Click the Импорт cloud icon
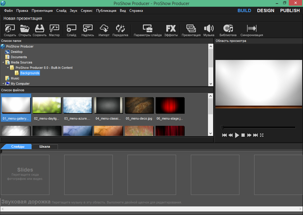The image size is (303, 215). (104, 30)
